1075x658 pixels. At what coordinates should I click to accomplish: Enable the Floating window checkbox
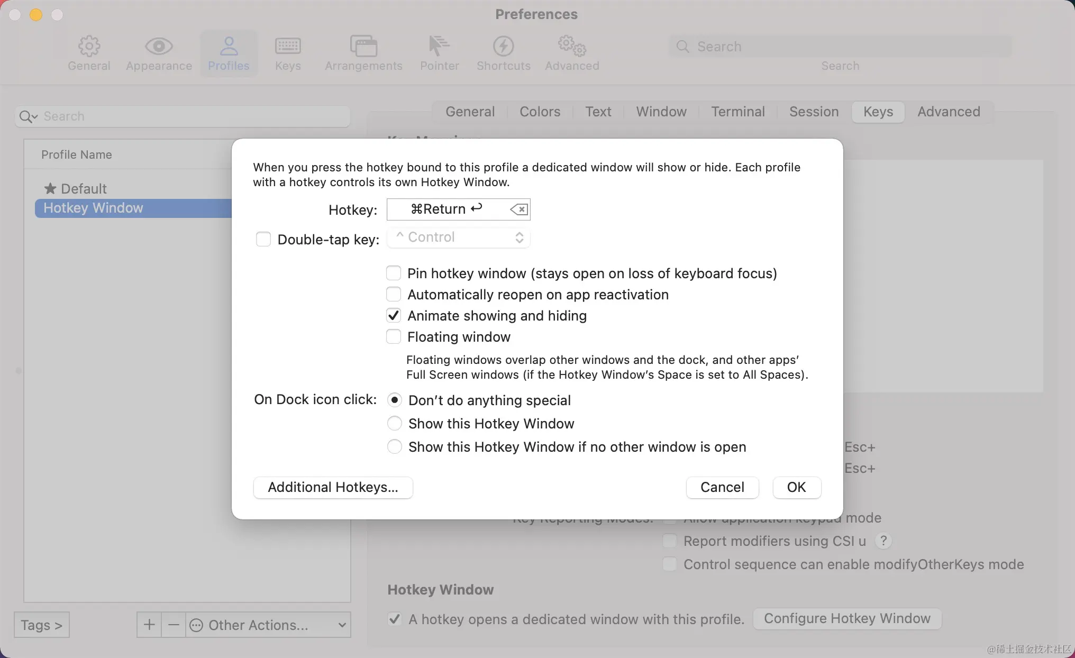[394, 337]
